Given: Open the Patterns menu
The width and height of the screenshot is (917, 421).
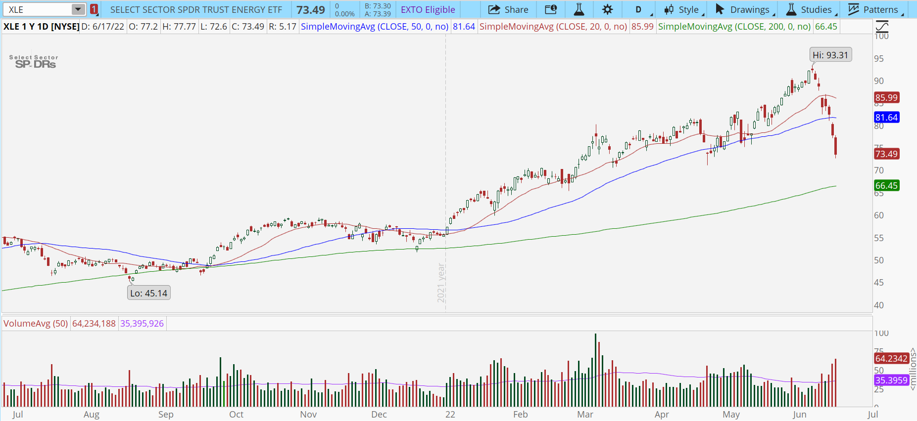Looking at the screenshot, I should (x=874, y=9).
